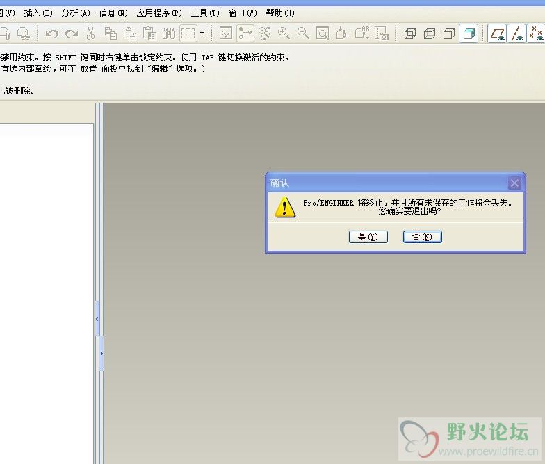Click the Cut scissors icon

90,33
